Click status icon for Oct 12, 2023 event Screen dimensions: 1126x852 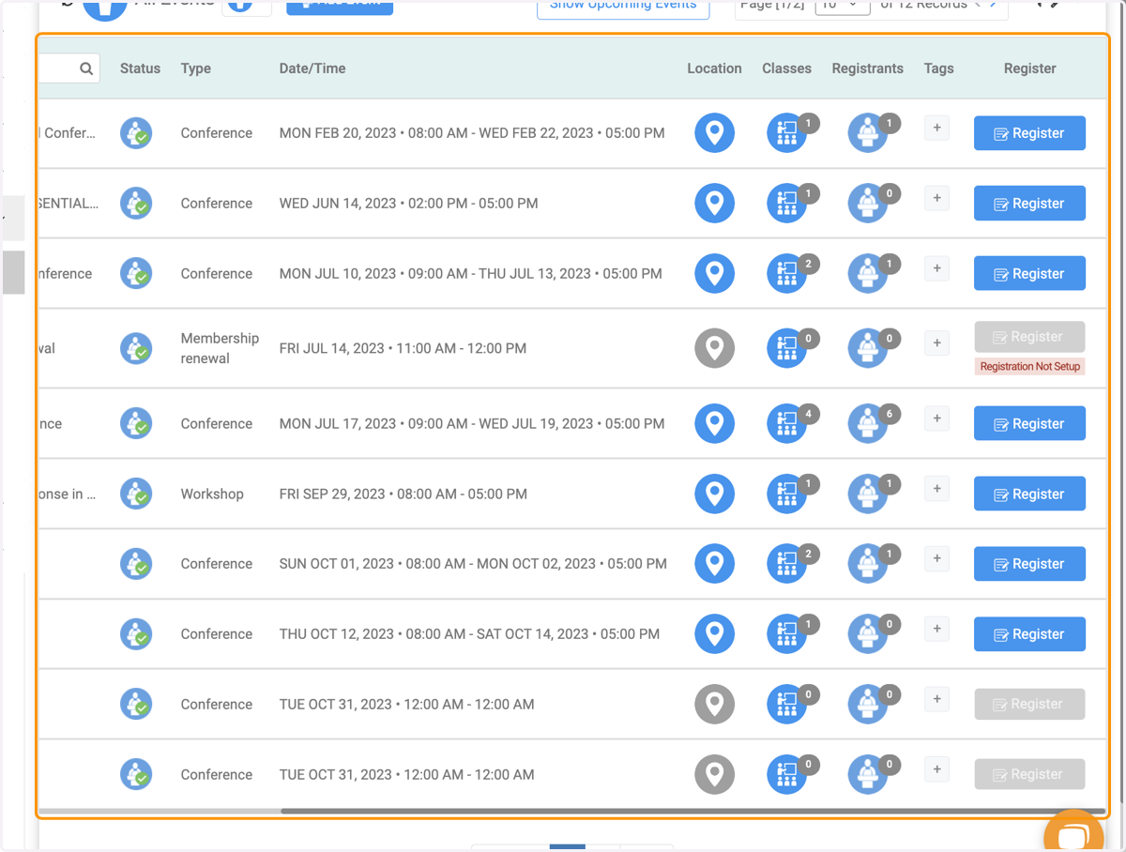(136, 634)
